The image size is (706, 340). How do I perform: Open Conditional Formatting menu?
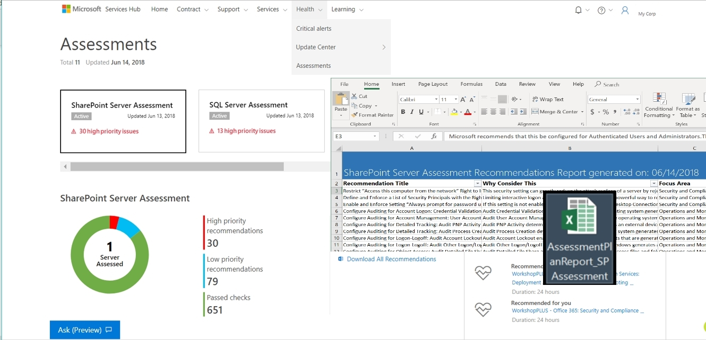click(x=659, y=105)
